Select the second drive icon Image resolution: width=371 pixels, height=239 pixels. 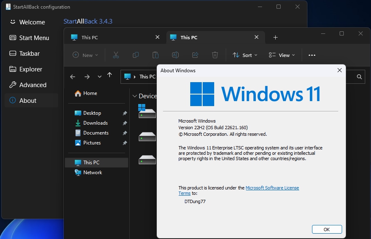[147, 137]
